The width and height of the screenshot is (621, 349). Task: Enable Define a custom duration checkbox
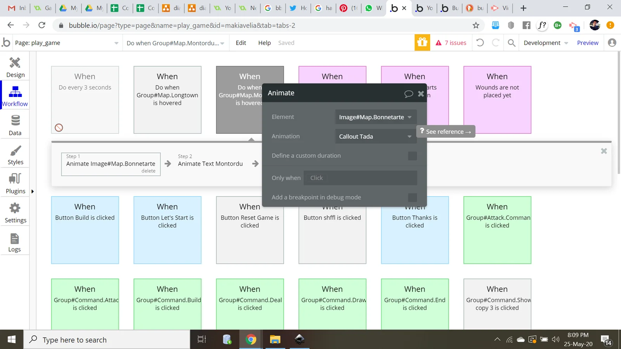412,156
